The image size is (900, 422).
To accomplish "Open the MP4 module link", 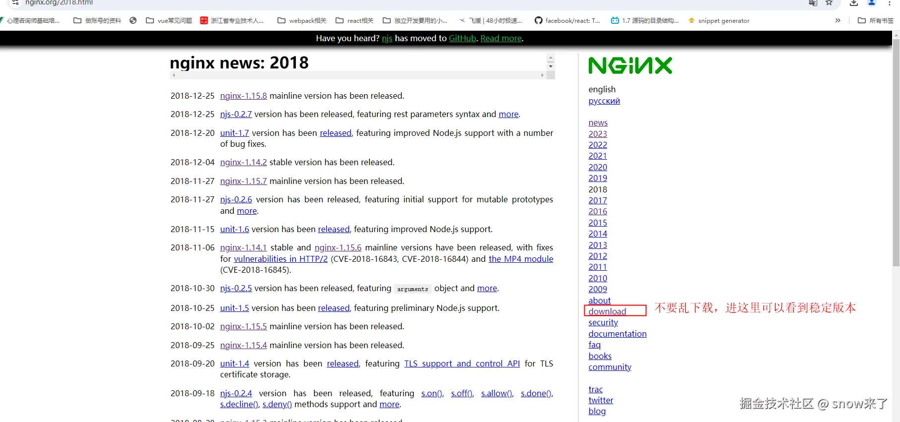I will coord(521,259).
